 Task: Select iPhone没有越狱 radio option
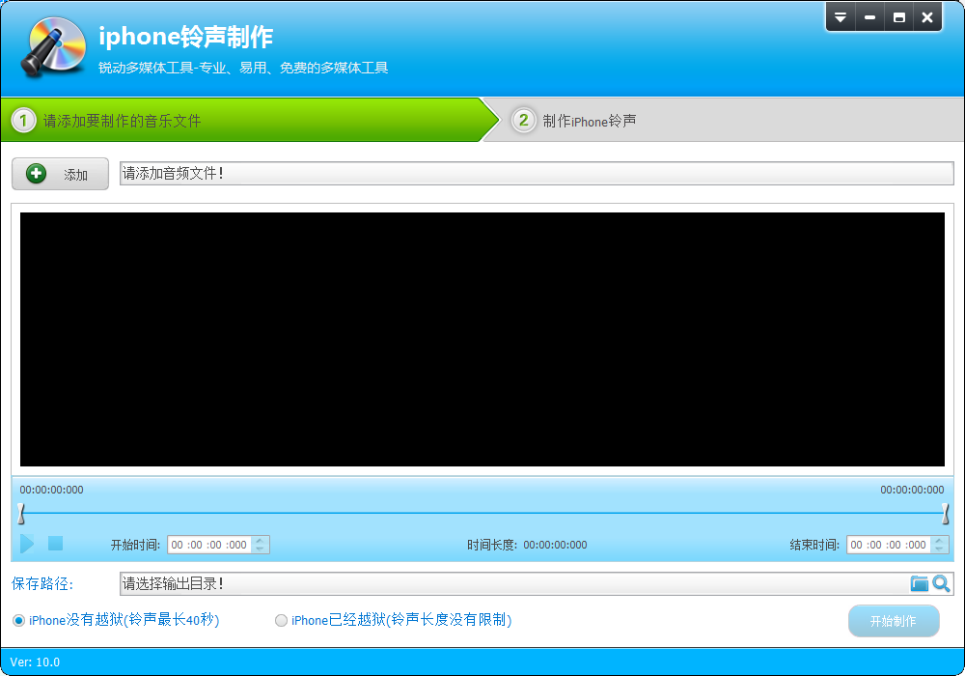pos(19,620)
